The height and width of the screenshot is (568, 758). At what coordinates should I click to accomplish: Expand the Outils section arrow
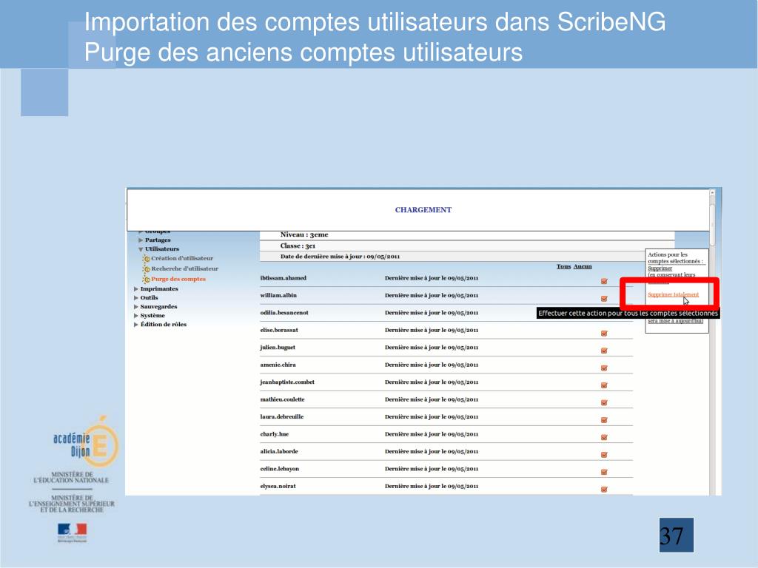click(136, 298)
